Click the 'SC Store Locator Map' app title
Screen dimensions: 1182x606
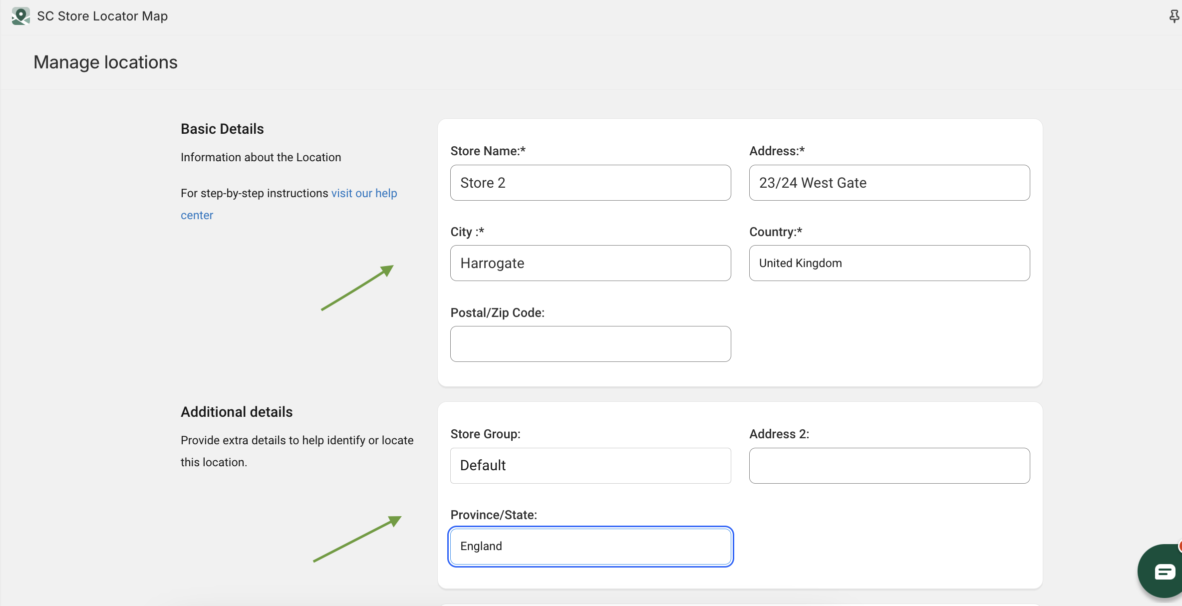pos(102,16)
